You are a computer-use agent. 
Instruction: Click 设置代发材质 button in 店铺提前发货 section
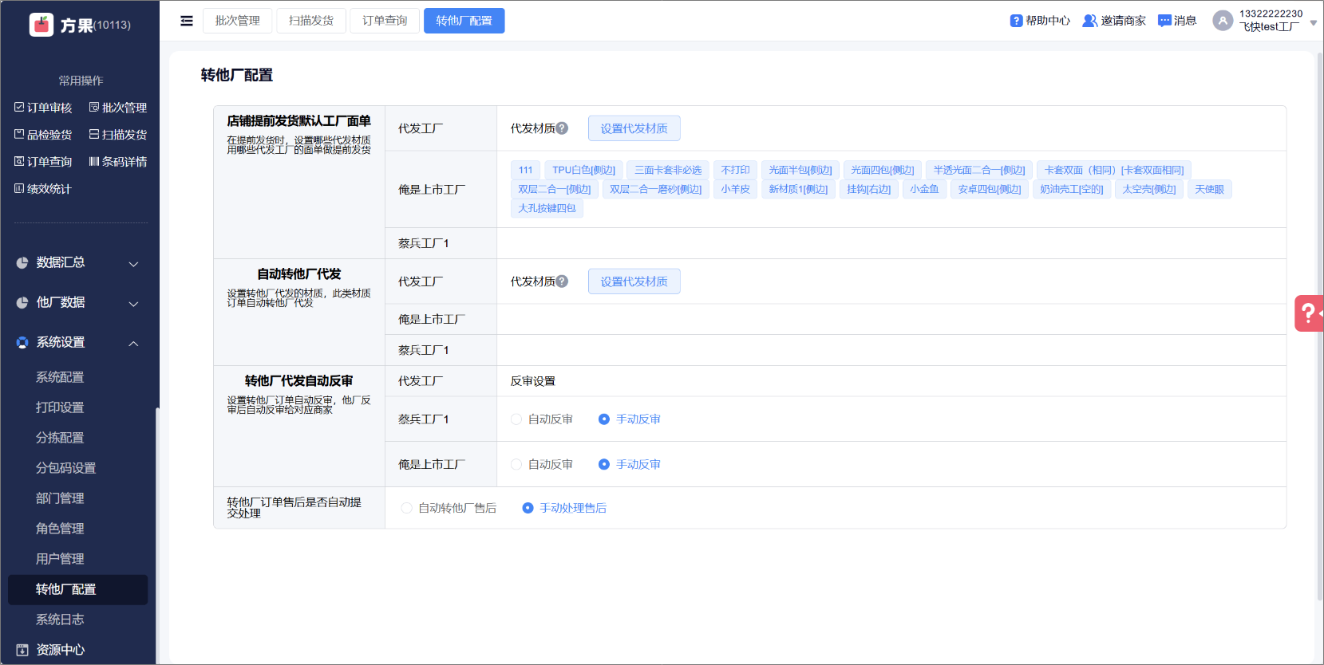click(634, 128)
